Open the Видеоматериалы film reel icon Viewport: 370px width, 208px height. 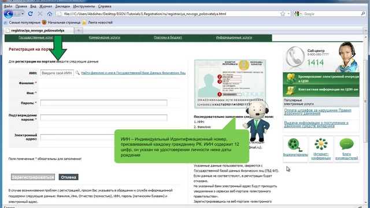[295, 145]
